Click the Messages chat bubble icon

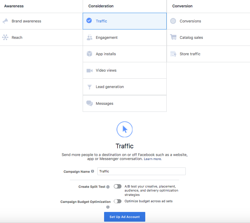click(x=89, y=103)
